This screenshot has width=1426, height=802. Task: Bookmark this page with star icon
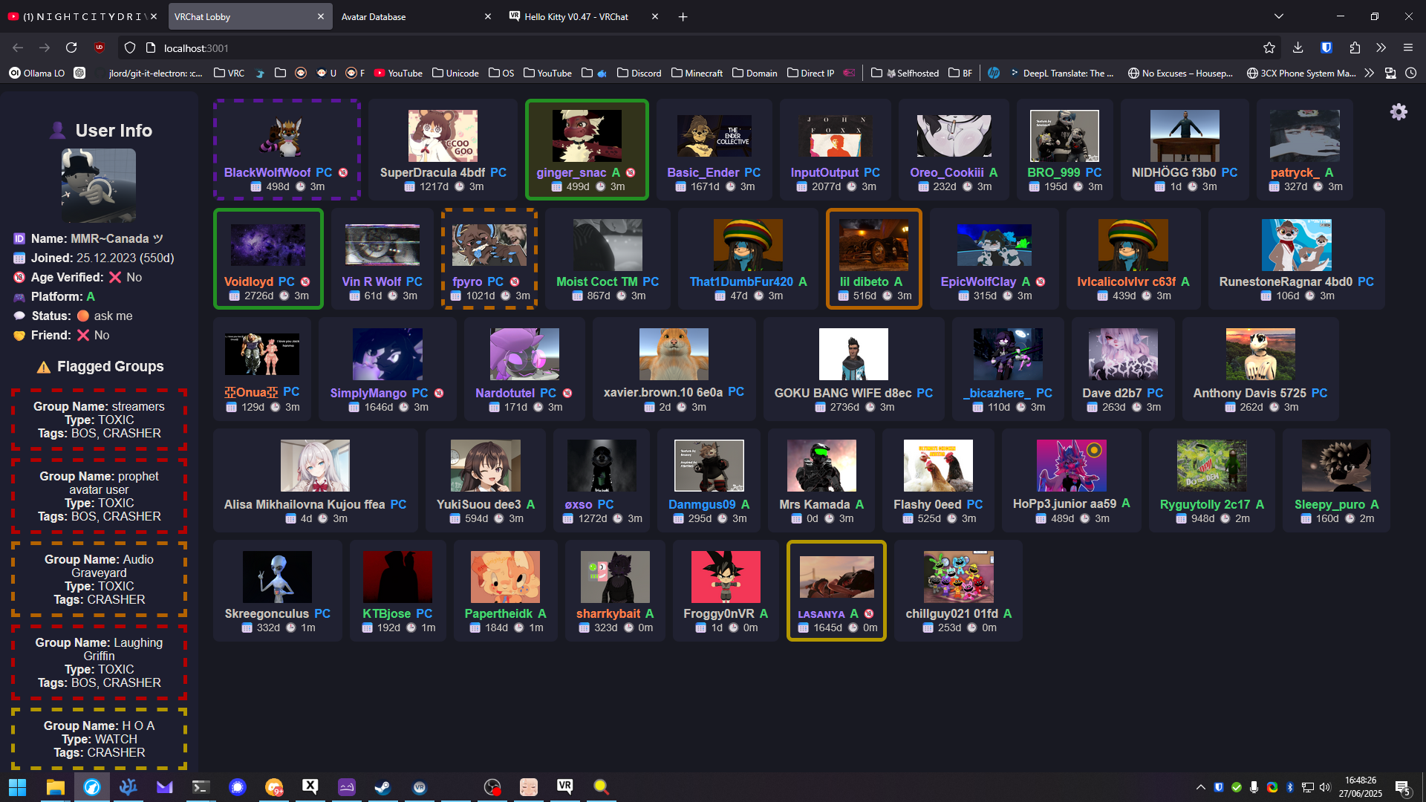pyautogui.click(x=1269, y=48)
